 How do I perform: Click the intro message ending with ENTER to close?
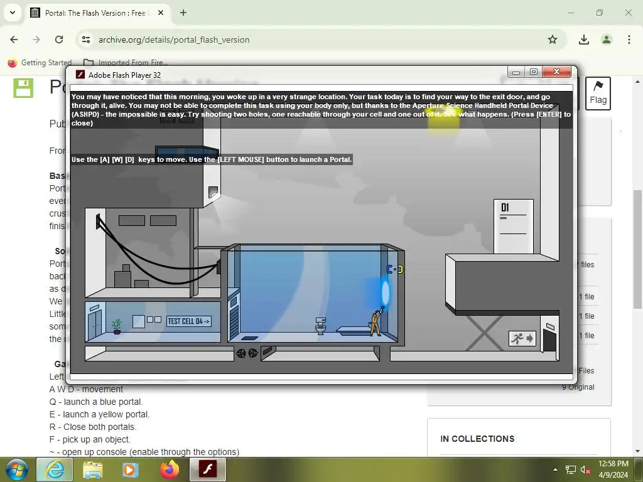click(x=321, y=110)
